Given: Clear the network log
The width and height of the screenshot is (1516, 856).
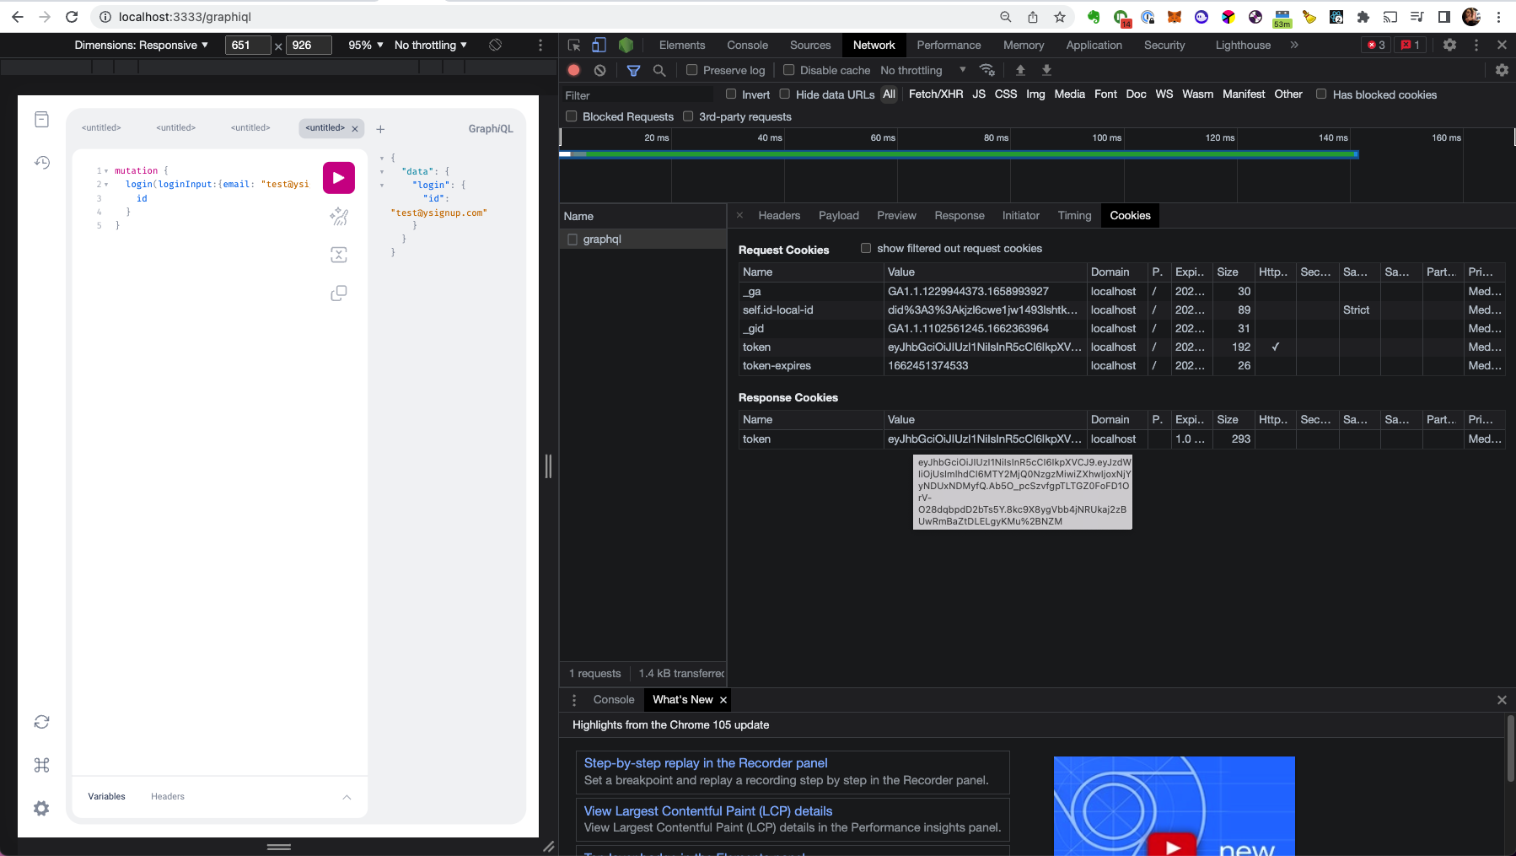Looking at the screenshot, I should click(599, 70).
